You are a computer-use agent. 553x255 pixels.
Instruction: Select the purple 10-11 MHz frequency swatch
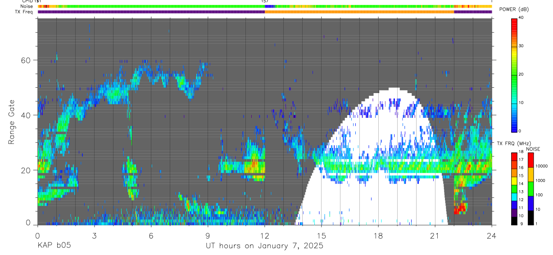(514, 212)
